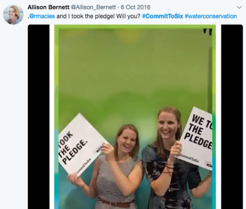246x209 pixels.
Task: Click the 'WE TOOK THE PLEDGE' sign
Action: tap(195, 139)
